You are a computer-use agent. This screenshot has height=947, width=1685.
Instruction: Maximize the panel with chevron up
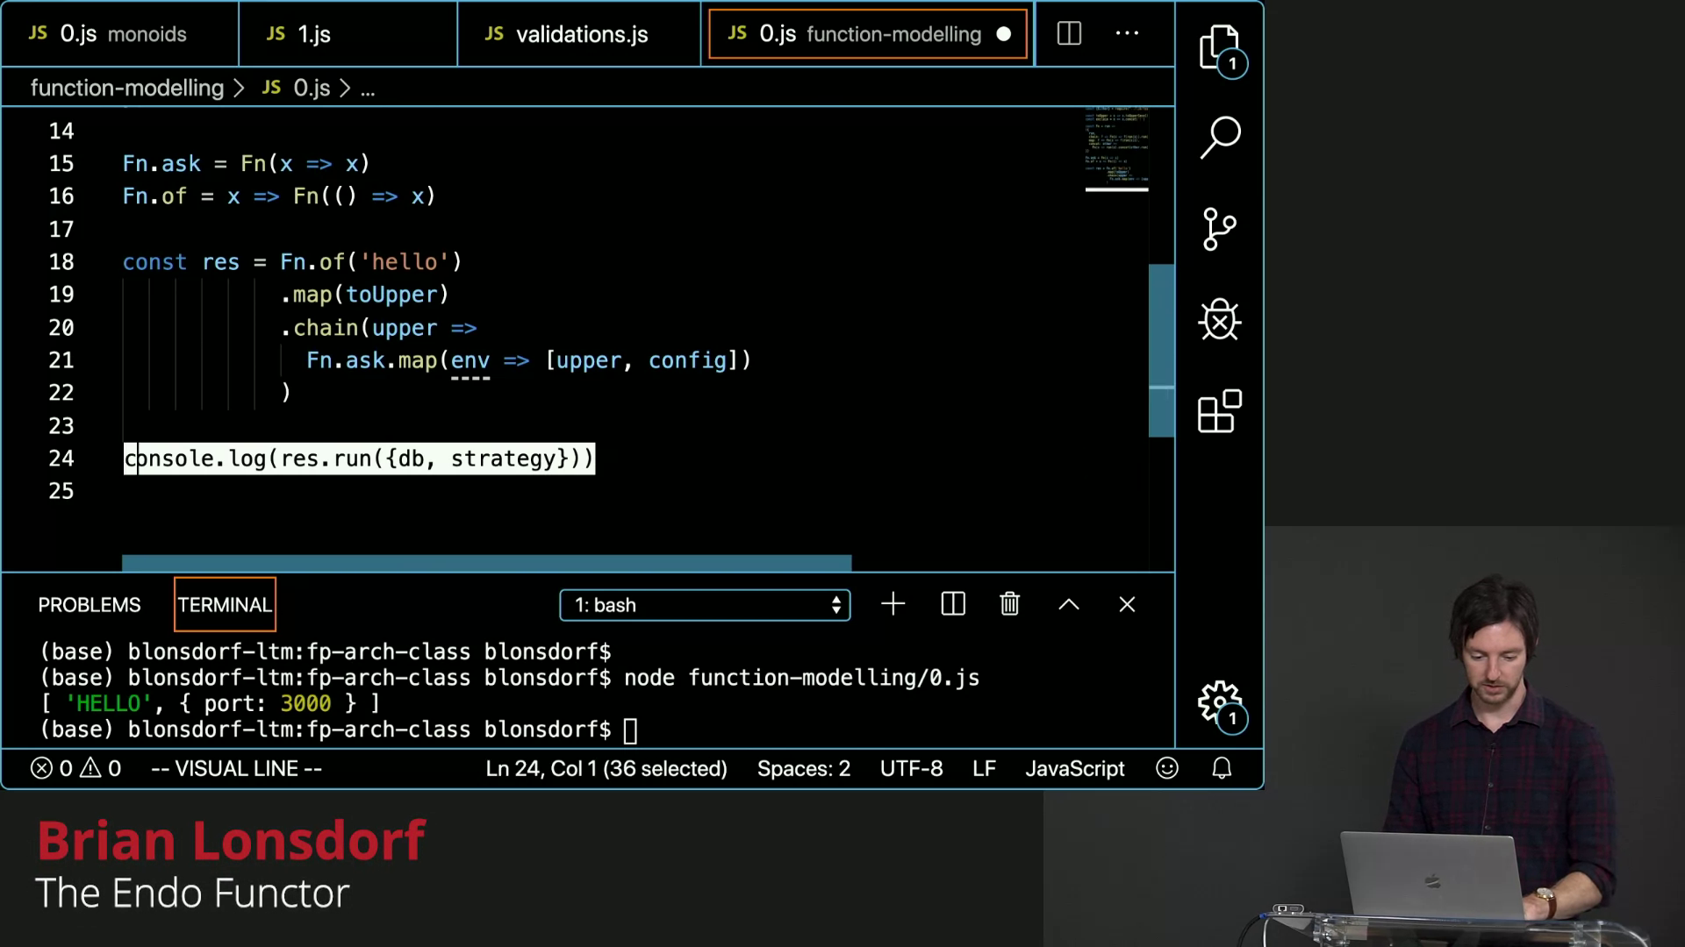[1069, 604]
